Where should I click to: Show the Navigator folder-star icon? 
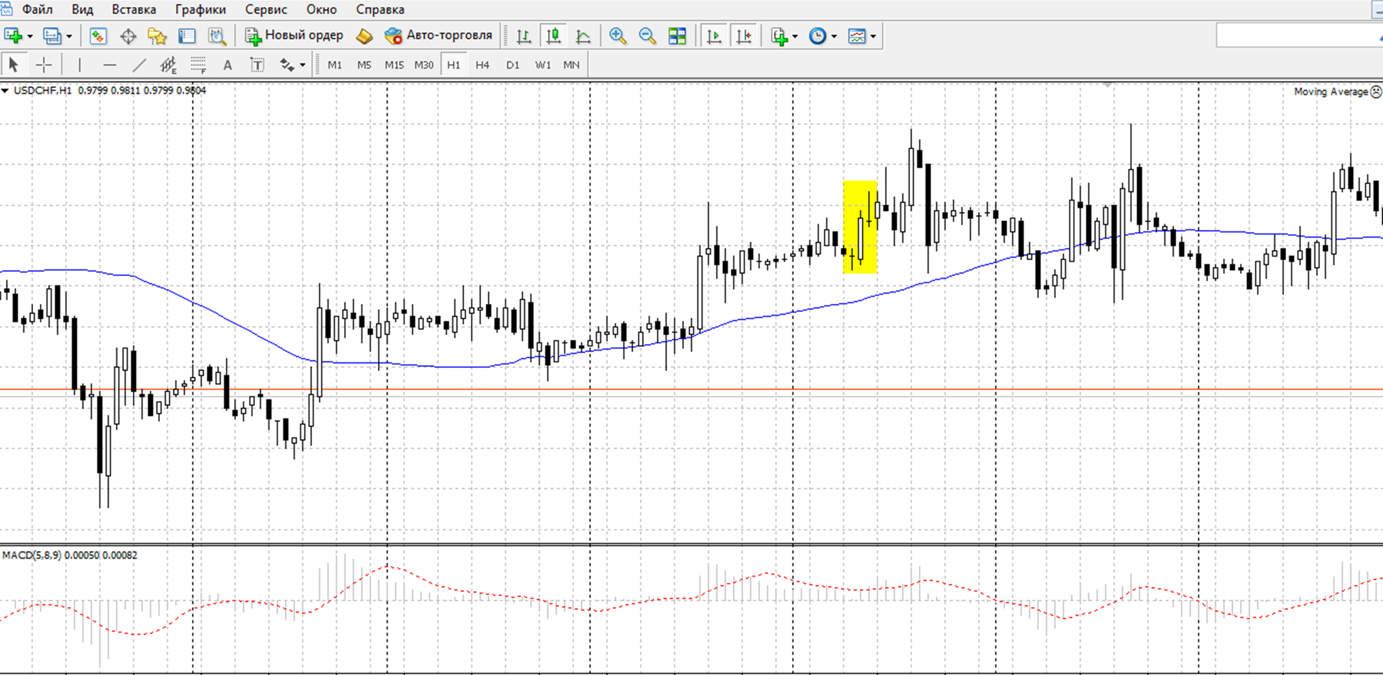tap(157, 36)
